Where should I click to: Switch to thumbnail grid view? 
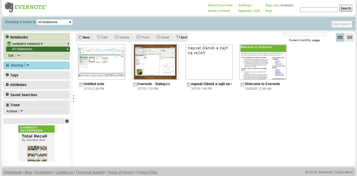click(x=340, y=37)
